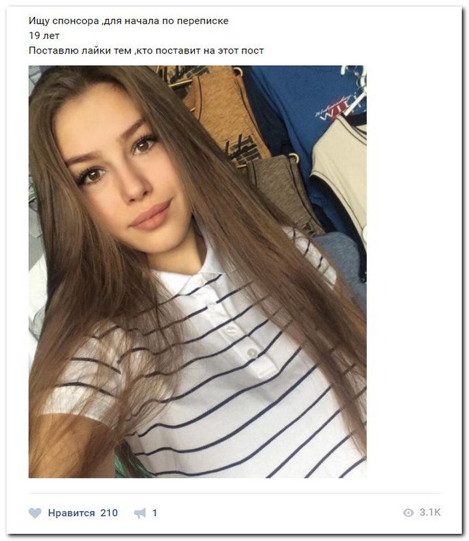
Task: Open the attached selfie photo
Action: coord(197,272)
